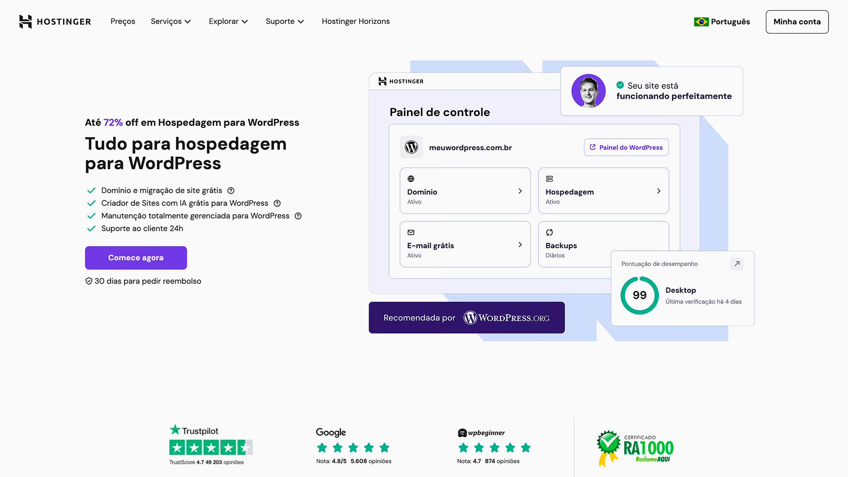Click the 72% discount text
Screen dimensions: 848x477
[113, 122]
